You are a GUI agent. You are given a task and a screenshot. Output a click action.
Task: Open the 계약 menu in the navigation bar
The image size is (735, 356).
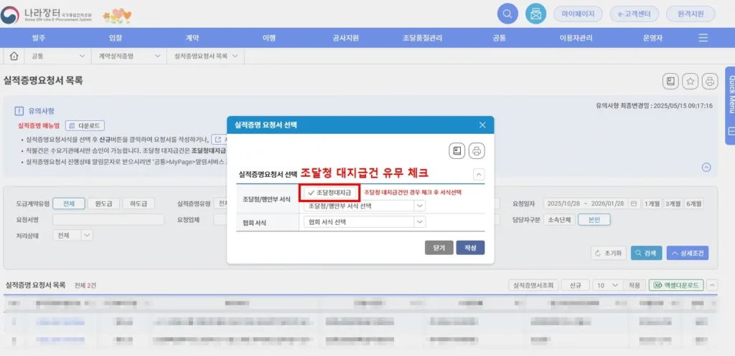pyautogui.click(x=192, y=38)
